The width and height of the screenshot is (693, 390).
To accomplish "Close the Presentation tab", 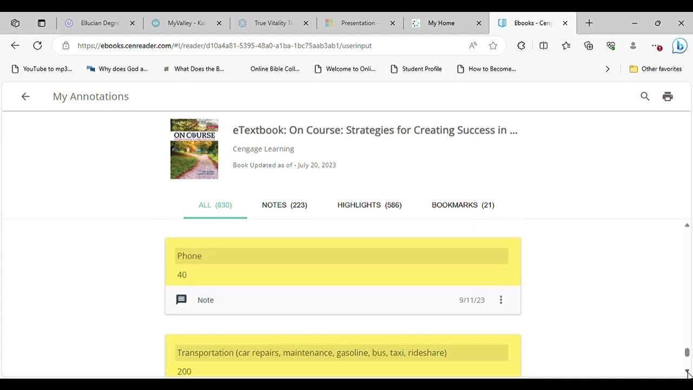I will point(393,23).
